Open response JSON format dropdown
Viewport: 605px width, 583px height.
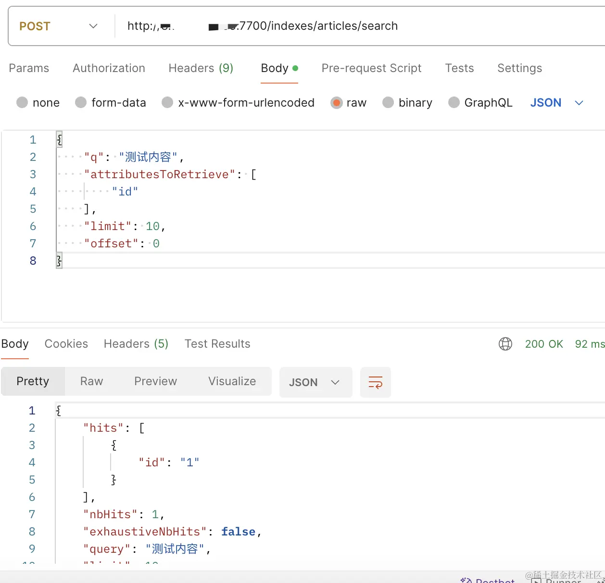click(x=315, y=382)
